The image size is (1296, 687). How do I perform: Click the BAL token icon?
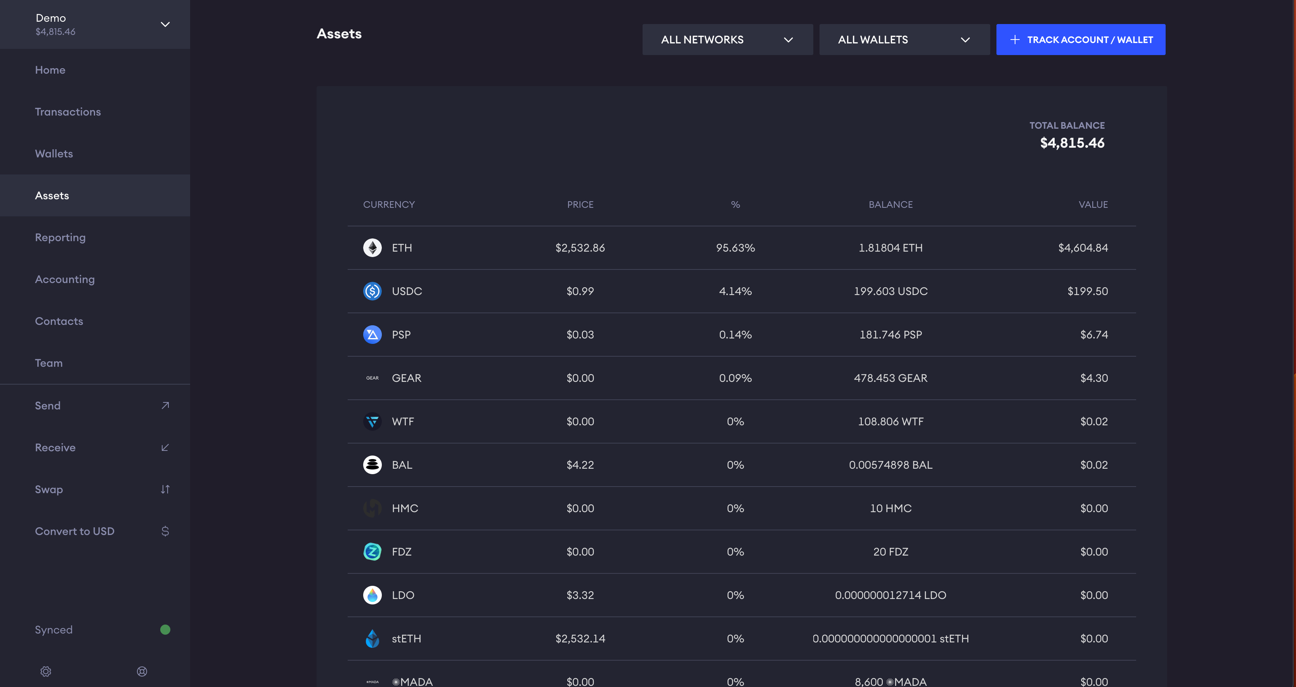pos(372,465)
